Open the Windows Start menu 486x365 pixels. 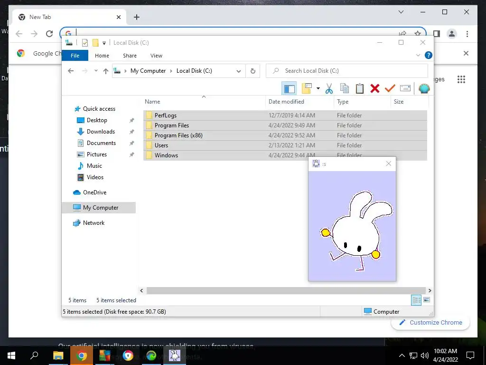click(11, 355)
